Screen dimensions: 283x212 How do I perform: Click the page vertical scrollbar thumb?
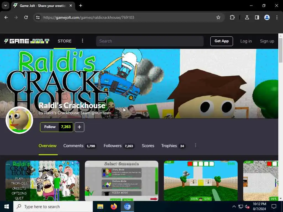[281, 51]
